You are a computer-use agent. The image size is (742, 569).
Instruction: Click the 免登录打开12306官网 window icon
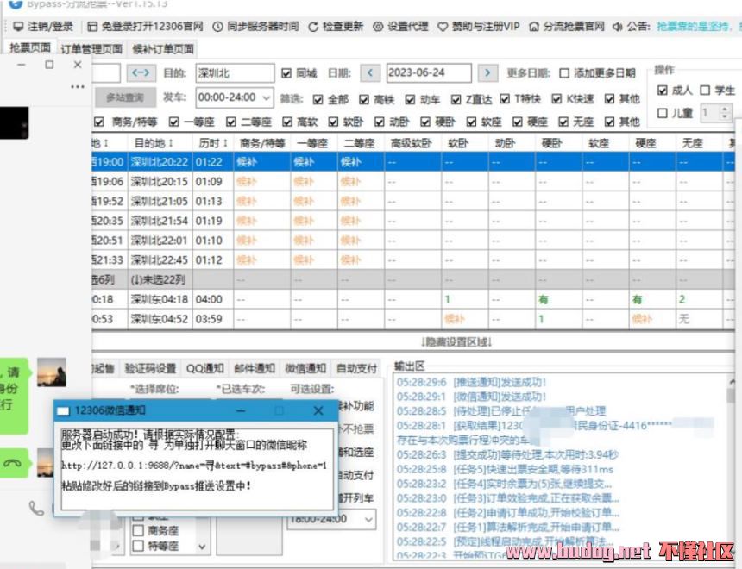pyautogui.click(x=93, y=27)
